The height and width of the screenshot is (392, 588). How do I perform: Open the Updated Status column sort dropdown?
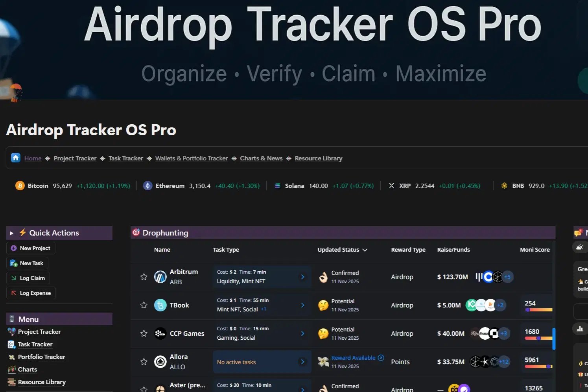pyautogui.click(x=365, y=250)
